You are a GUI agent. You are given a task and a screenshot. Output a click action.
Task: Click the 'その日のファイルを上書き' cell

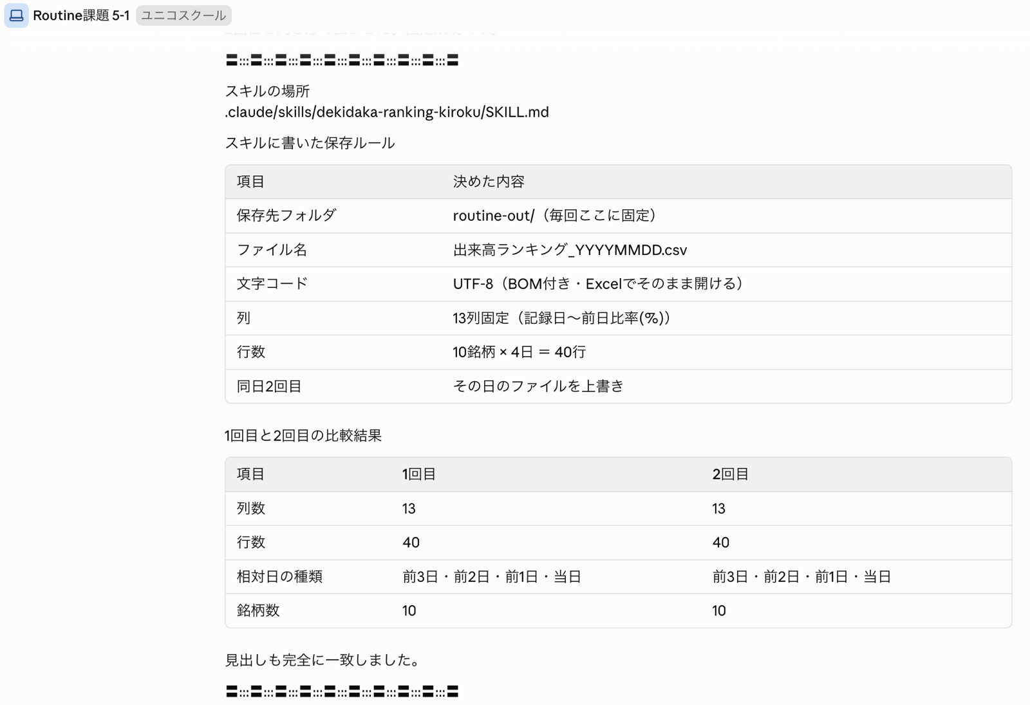(538, 386)
